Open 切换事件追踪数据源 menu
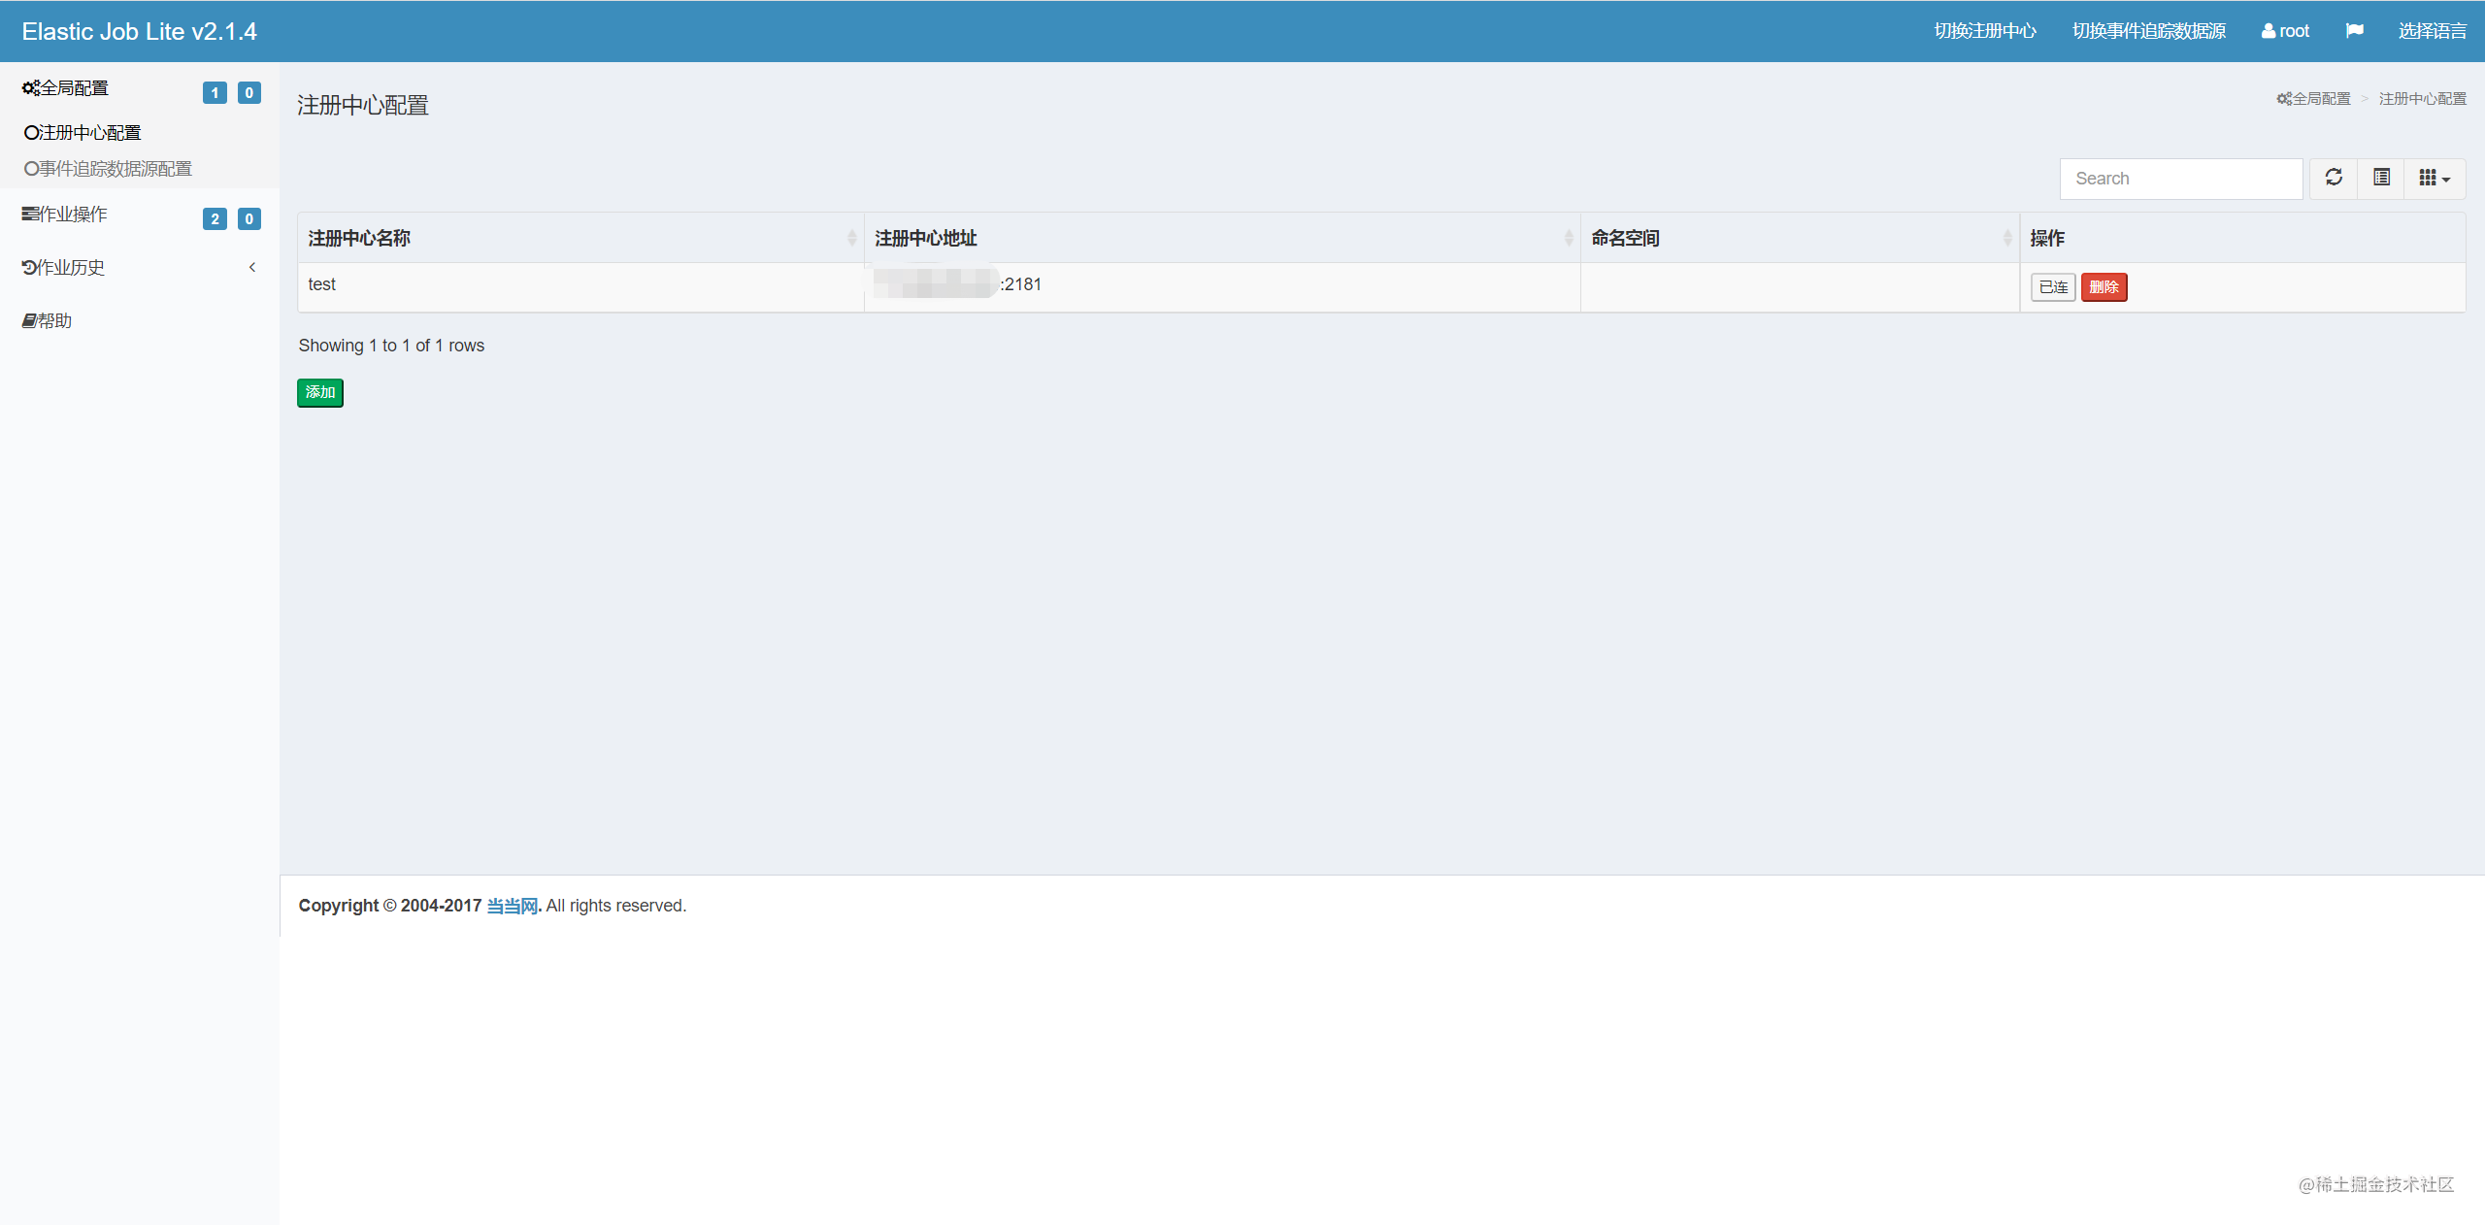The width and height of the screenshot is (2485, 1225). pyautogui.click(x=2148, y=31)
